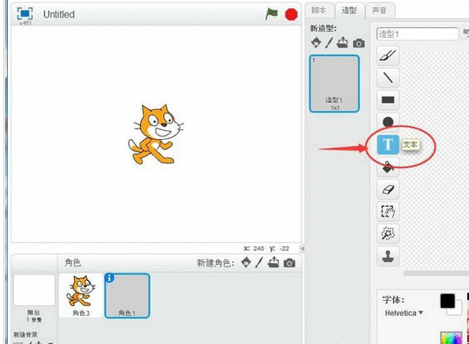
Task: Select the Line tool
Action: [x=388, y=77]
